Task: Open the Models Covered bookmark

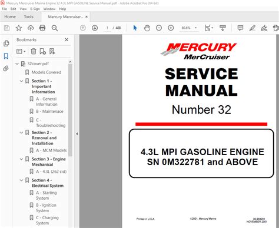Action: (46, 72)
